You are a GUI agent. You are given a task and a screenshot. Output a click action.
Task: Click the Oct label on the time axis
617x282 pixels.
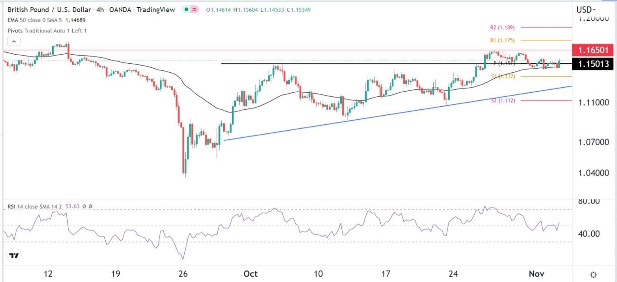coord(250,274)
